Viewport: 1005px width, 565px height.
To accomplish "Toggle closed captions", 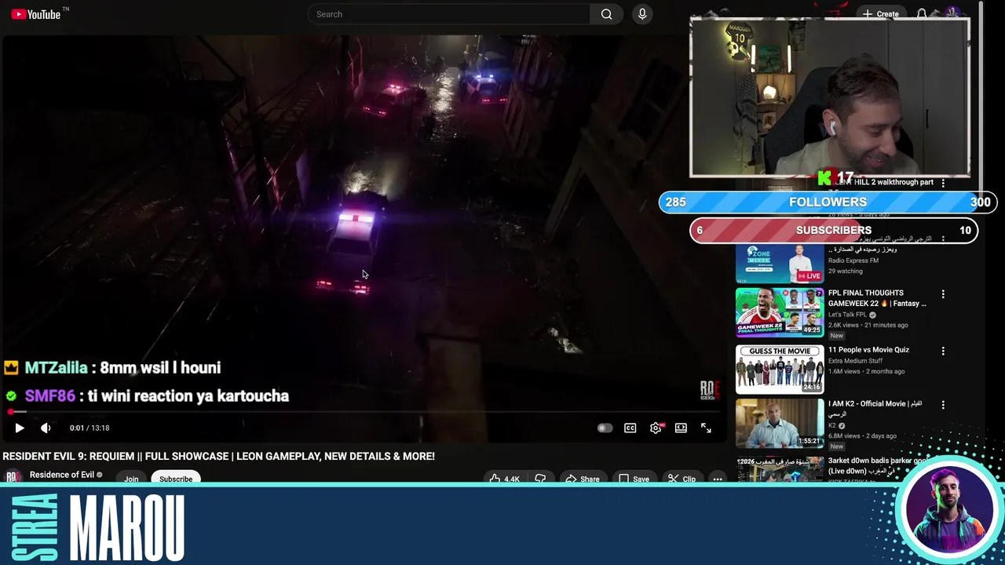I will [x=630, y=428].
